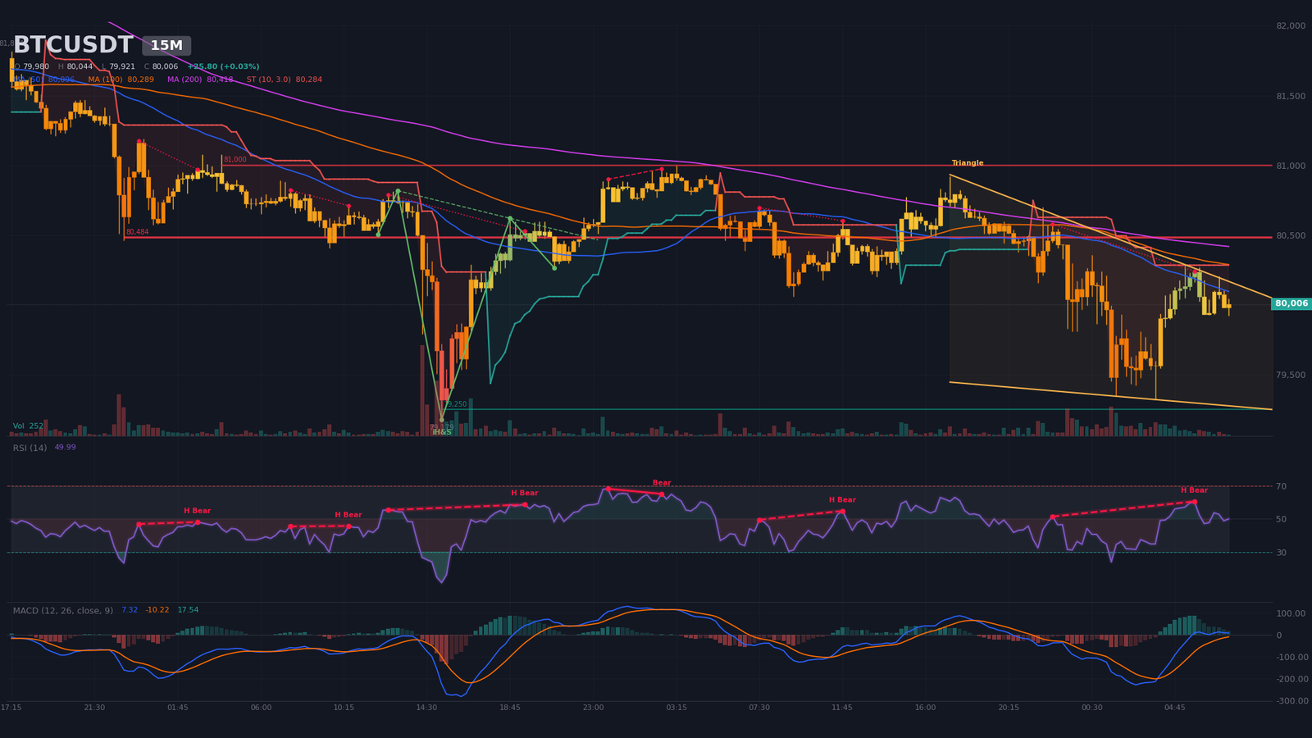Click the 79,250 level label
Viewport: 1312px width, 738px height.
pos(455,404)
